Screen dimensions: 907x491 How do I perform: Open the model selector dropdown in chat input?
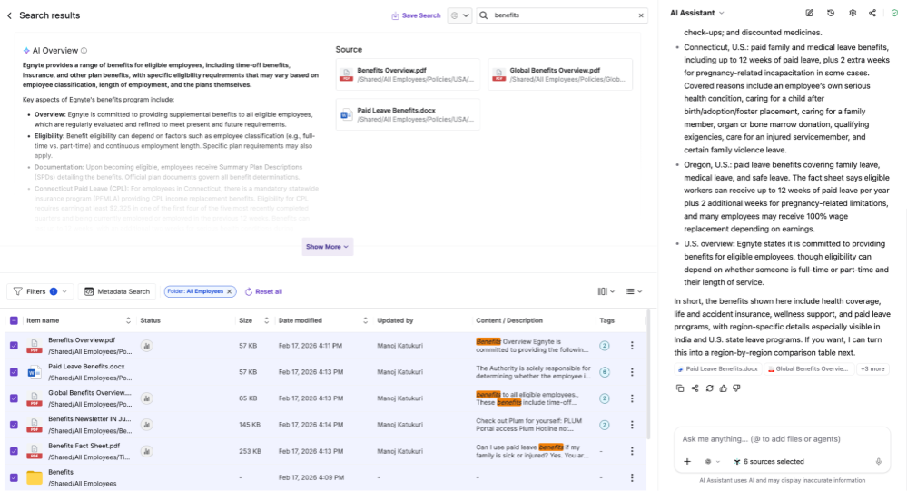[x=712, y=462]
